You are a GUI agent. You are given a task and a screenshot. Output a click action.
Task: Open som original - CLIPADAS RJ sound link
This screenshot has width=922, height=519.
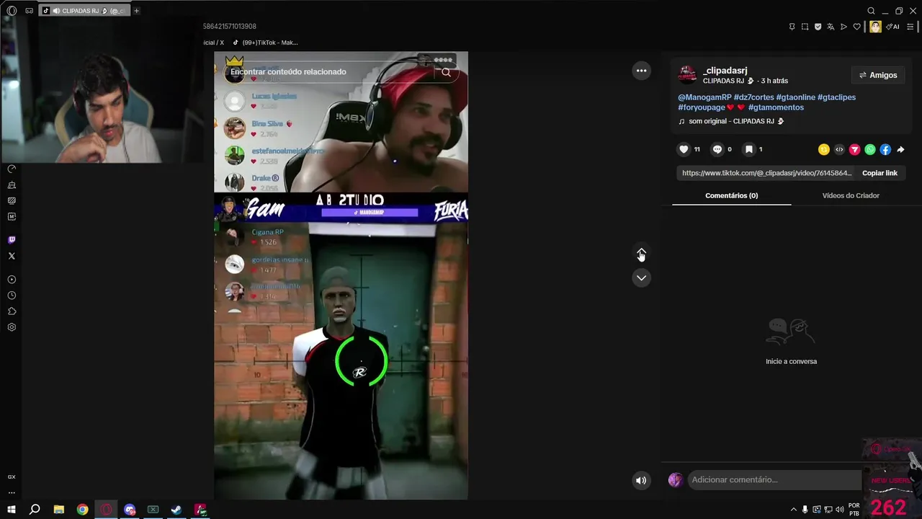click(x=731, y=121)
